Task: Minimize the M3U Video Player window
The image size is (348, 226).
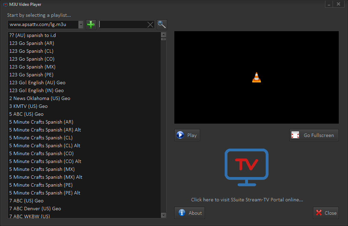Action: (329, 4)
